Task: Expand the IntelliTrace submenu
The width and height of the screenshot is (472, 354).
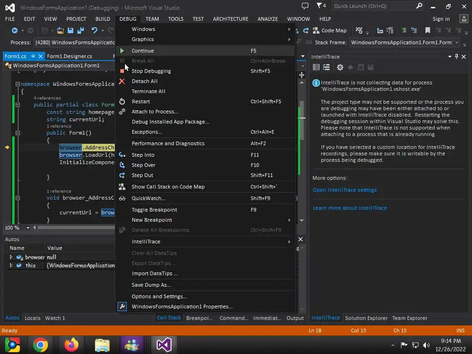Action: pos(205,242)
